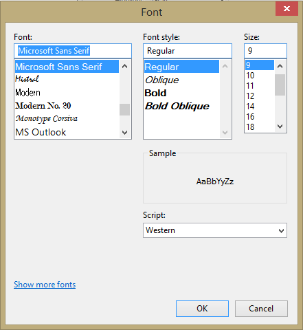Close the Font dialog window
Viewport: 303px width, 330px height.
(x=287, y=9)
